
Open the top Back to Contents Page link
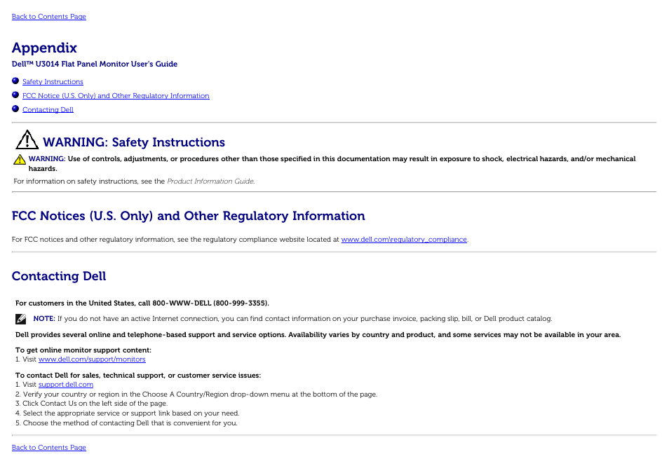[x=48, y=17]
